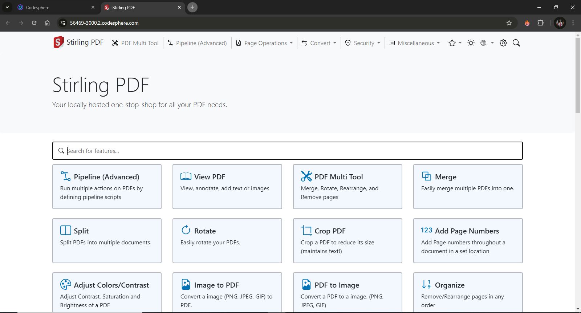Image resolution: width=581 pixels, height=313 pixels.
Task: Click 'Remove/Rearrange pages in any order' text
Action: tap(463, 301)
